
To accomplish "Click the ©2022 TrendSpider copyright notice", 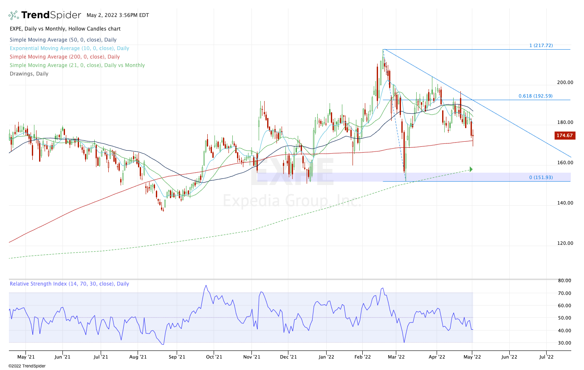I will tap(27, 366).
